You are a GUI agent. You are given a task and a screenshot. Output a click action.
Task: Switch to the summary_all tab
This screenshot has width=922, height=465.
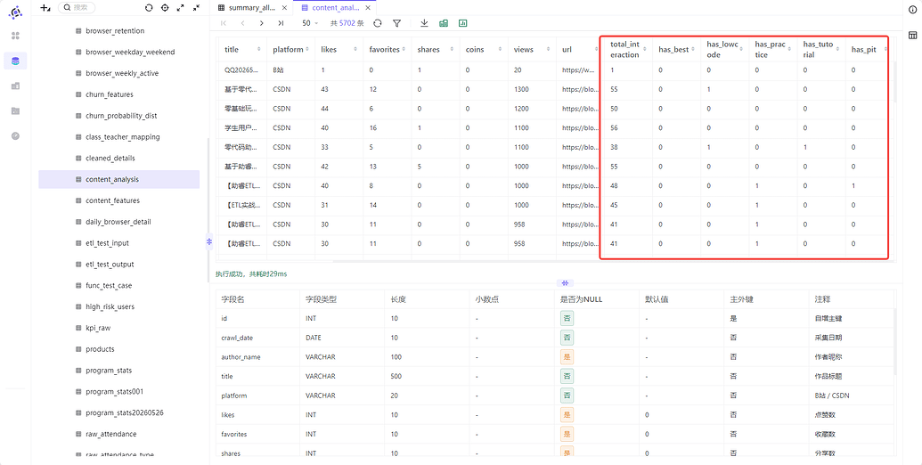coord(251,8)
